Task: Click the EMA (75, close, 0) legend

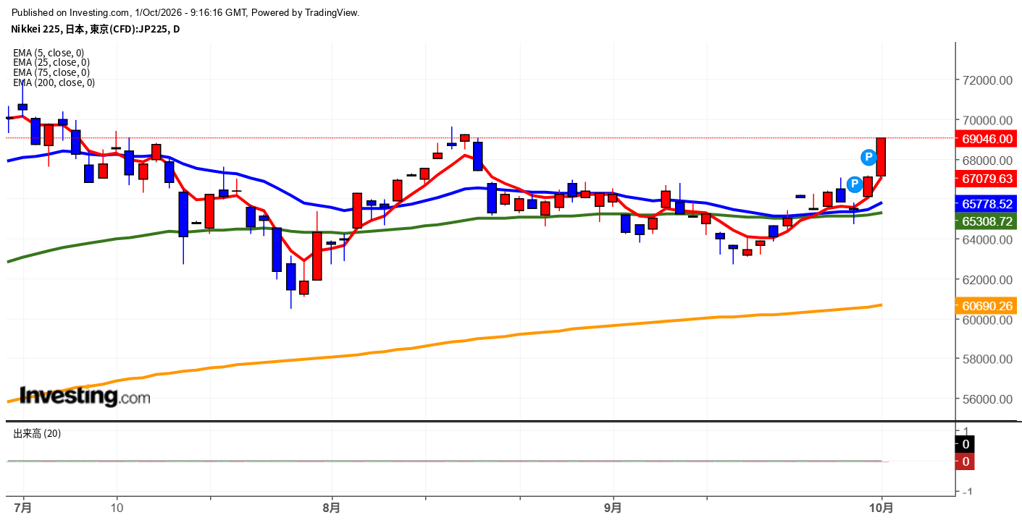Action: [x=51, y=72]
